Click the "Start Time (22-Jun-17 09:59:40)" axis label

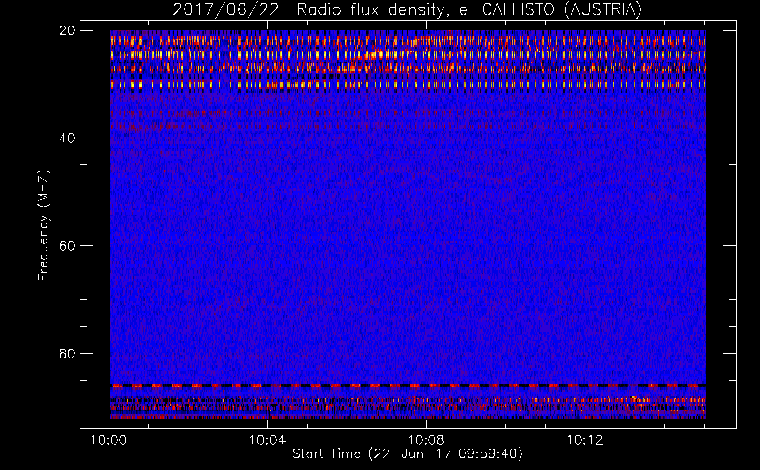tap(407, 454)
